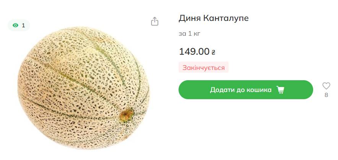Click the light green views badge pill
Viewport: 338px width, 160px height.
click(x=19, y=25)
